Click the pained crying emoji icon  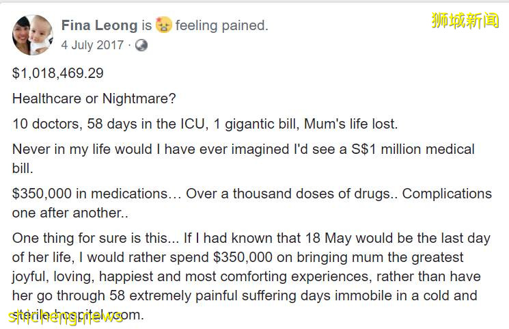click(x=163, y=26)
